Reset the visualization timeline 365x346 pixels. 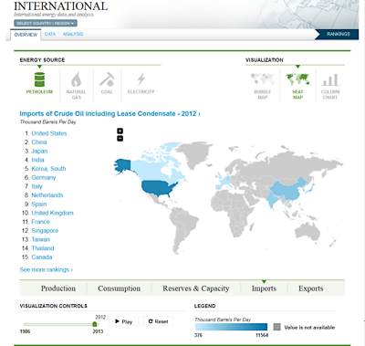(158, 321)
